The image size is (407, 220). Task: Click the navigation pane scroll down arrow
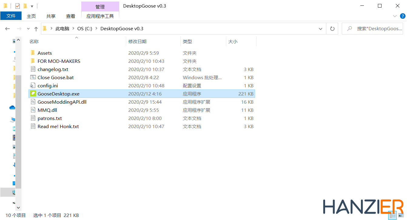tap(18, 208)
